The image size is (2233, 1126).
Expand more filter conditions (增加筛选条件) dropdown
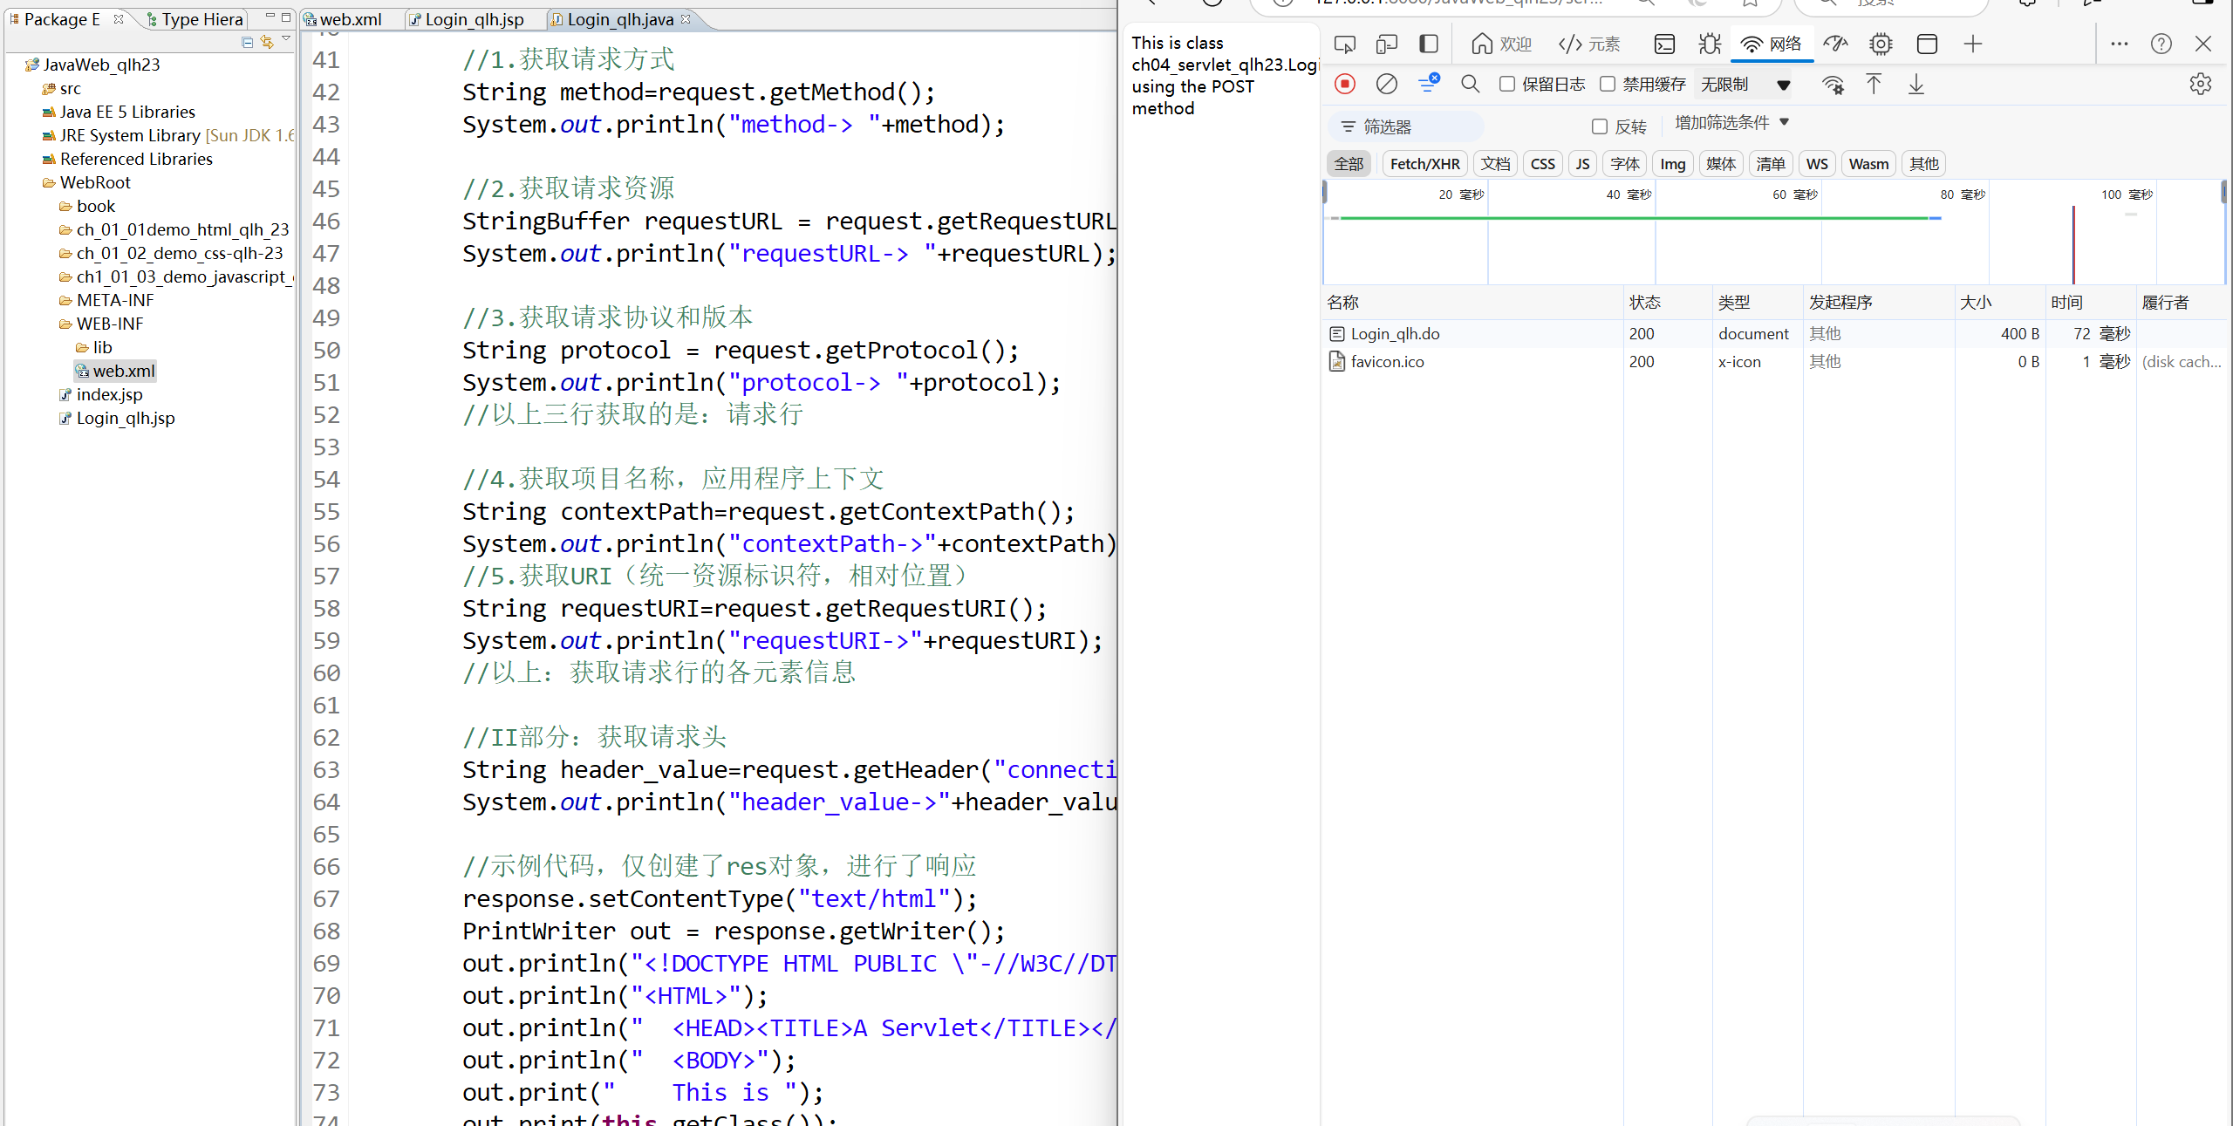pos(1731,123)
